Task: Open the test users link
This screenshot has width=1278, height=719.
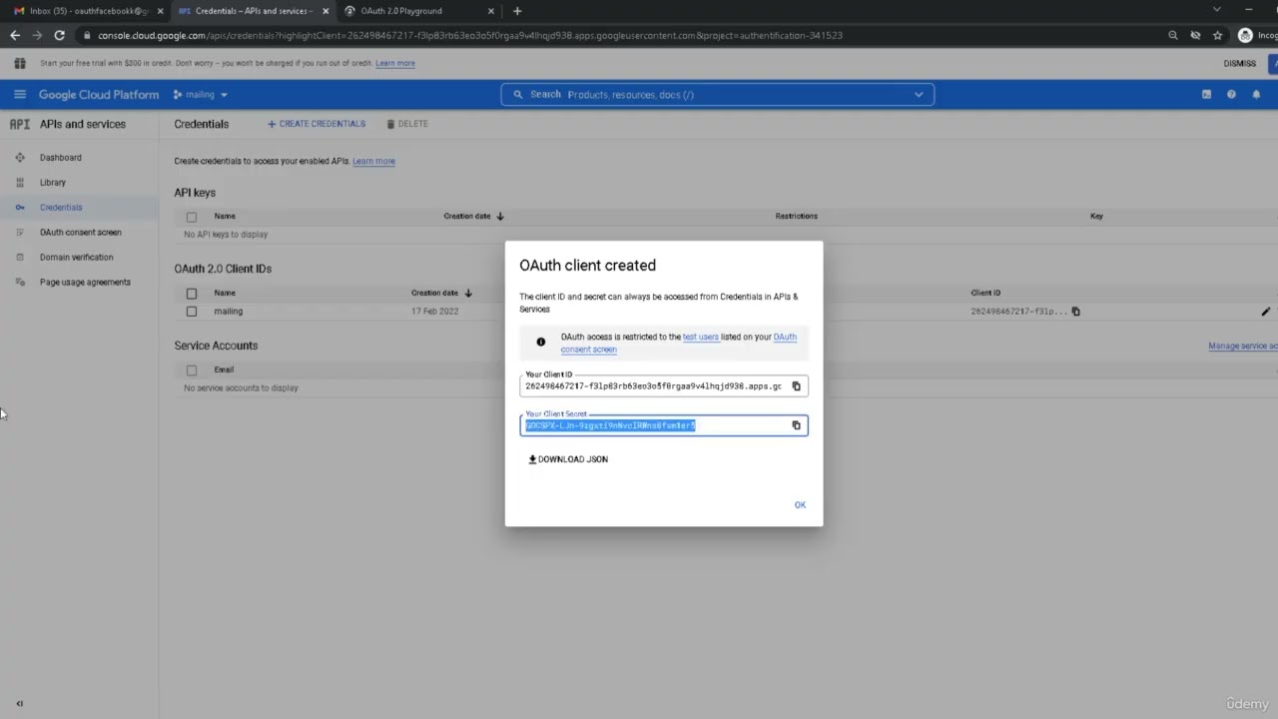Action: tap(701, 337)
